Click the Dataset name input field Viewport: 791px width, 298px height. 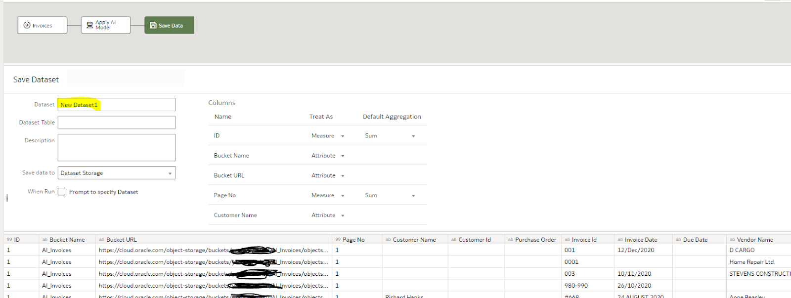coord(117,105)
